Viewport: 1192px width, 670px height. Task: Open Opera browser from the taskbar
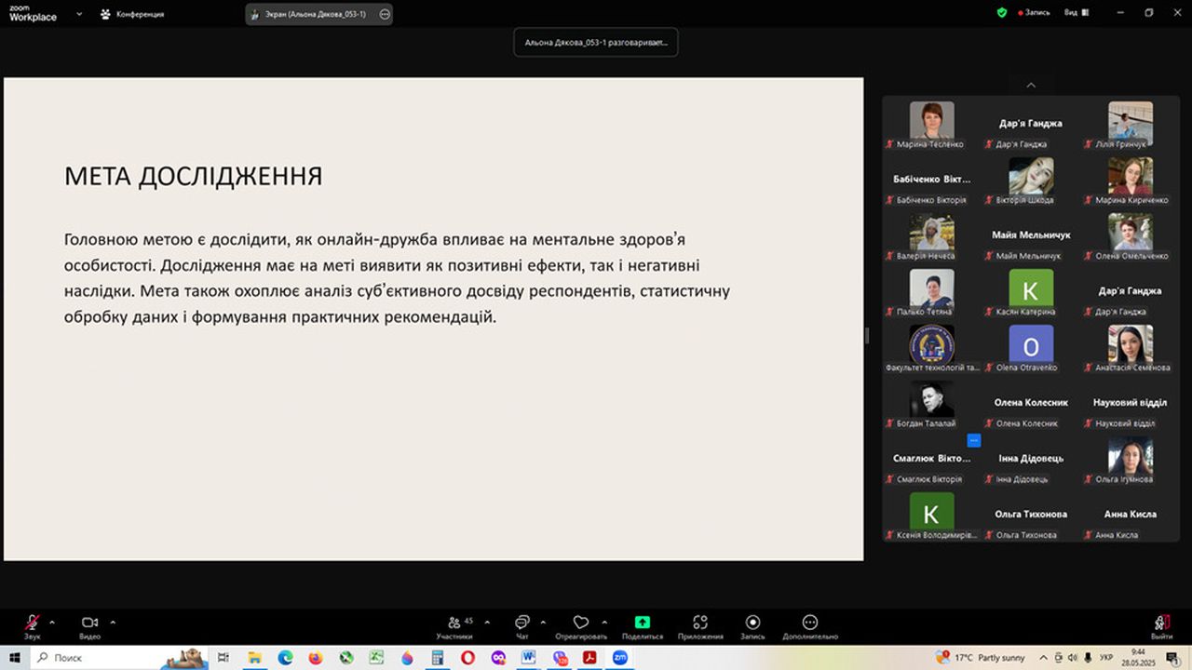click(x=467, y=657)
